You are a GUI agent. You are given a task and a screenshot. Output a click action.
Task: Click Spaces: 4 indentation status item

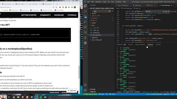click(166, 94)
